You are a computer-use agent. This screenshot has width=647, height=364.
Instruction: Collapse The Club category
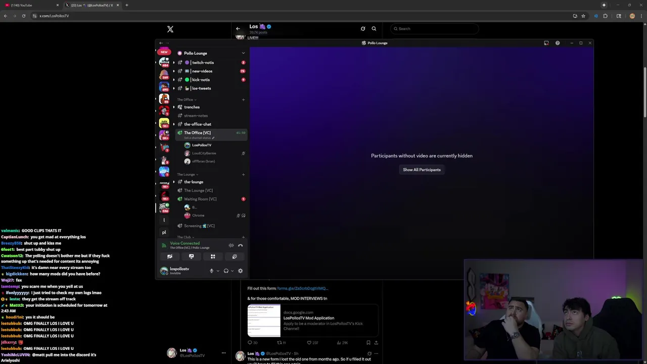tap(186, 237)
